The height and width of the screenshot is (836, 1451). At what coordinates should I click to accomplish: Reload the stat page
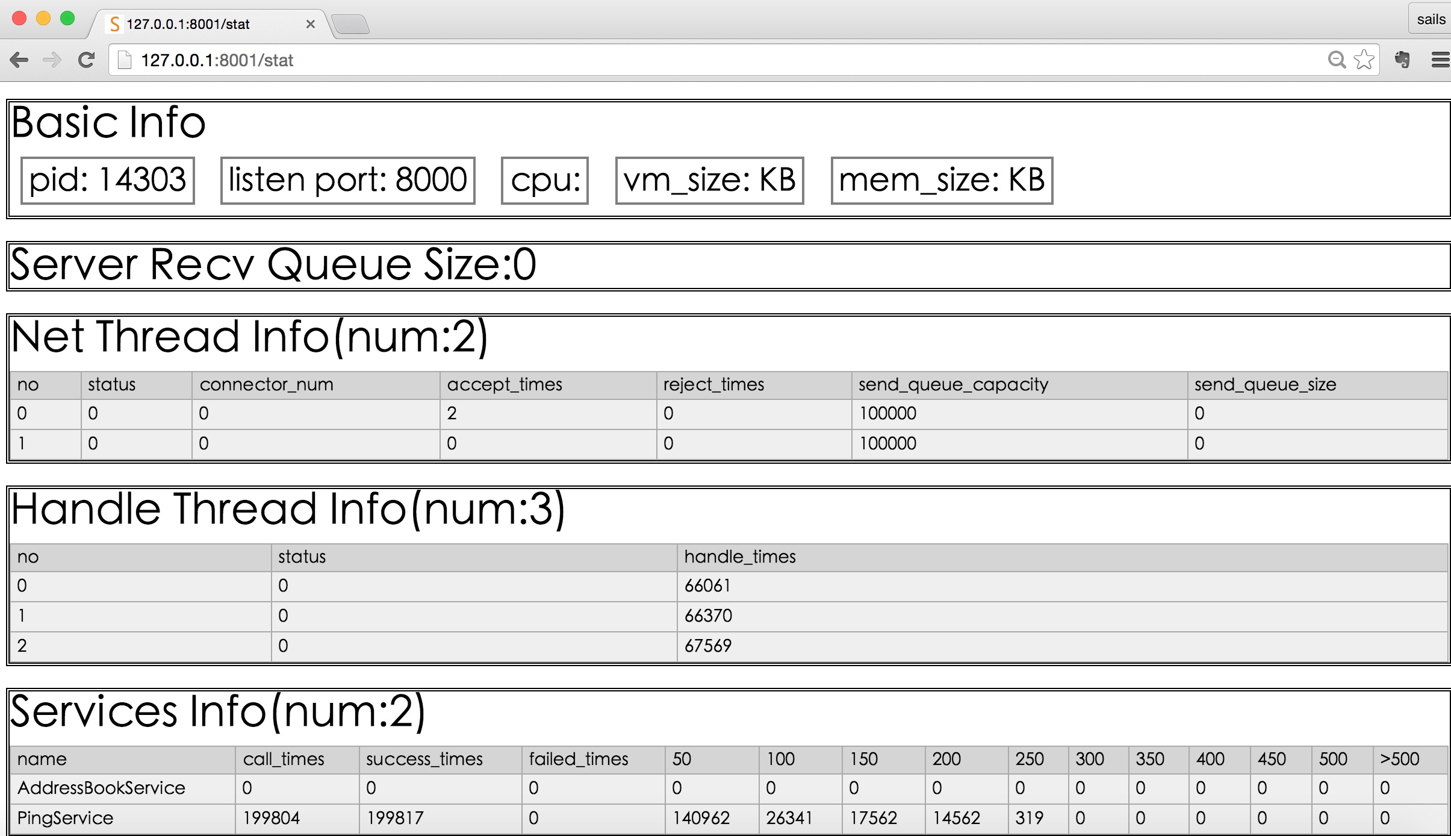point(86,60)
